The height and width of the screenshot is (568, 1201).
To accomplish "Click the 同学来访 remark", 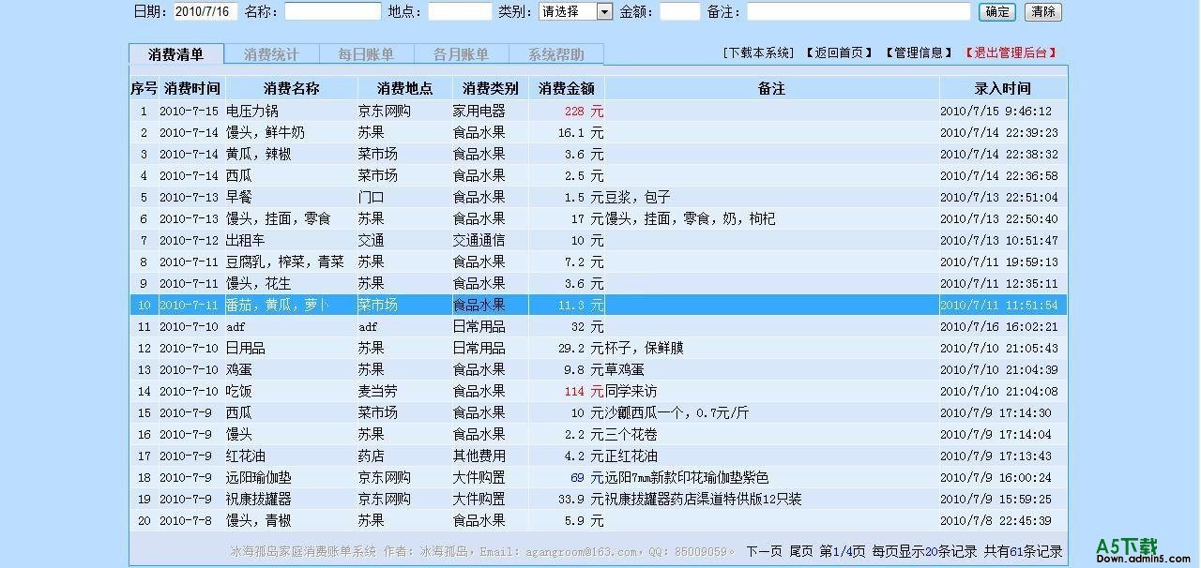I will 631,391.
